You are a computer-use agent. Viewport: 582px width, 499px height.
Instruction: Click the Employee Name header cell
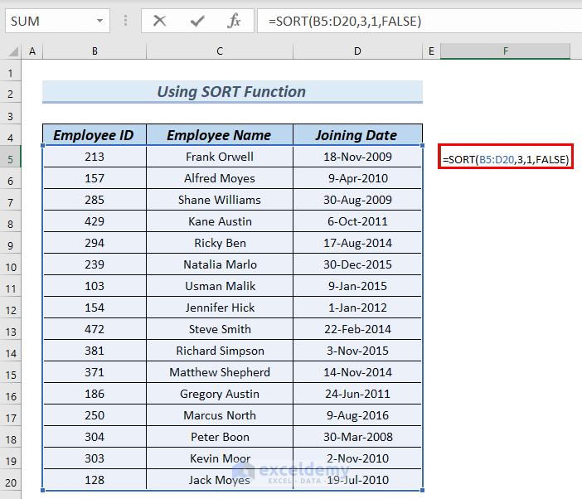220,135
